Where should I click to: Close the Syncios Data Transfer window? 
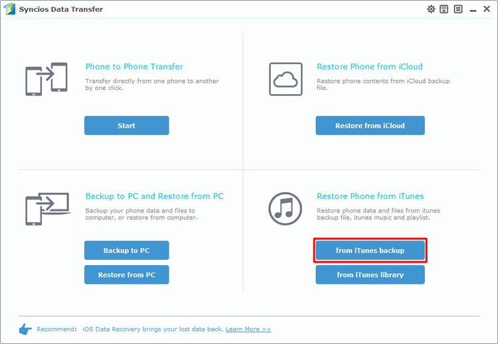(487, 9)
